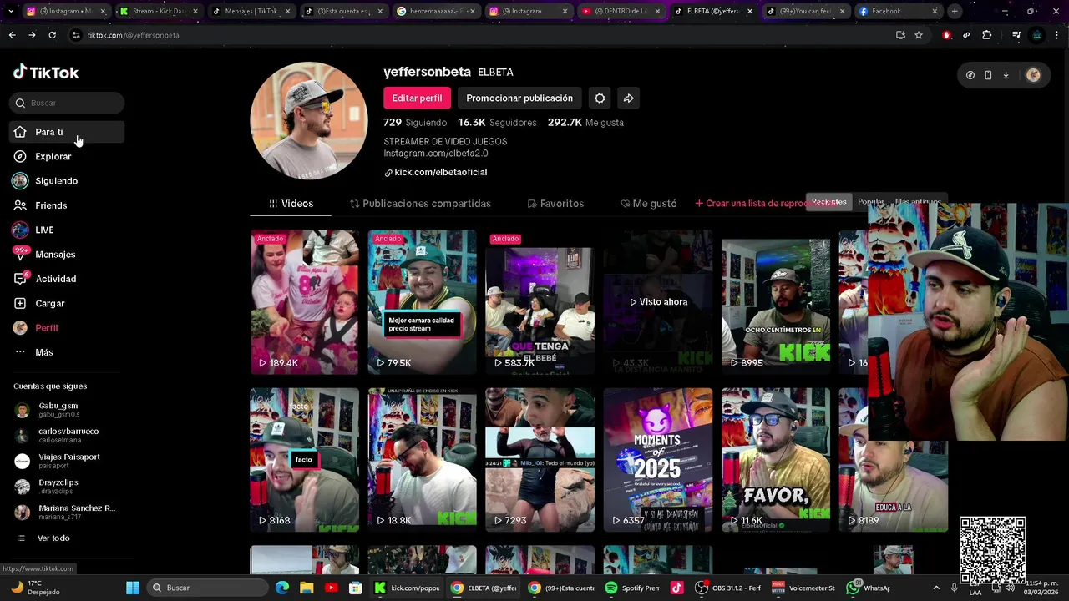
Task: Reload the page with refresh icon
Action: (x=52, y=35)
